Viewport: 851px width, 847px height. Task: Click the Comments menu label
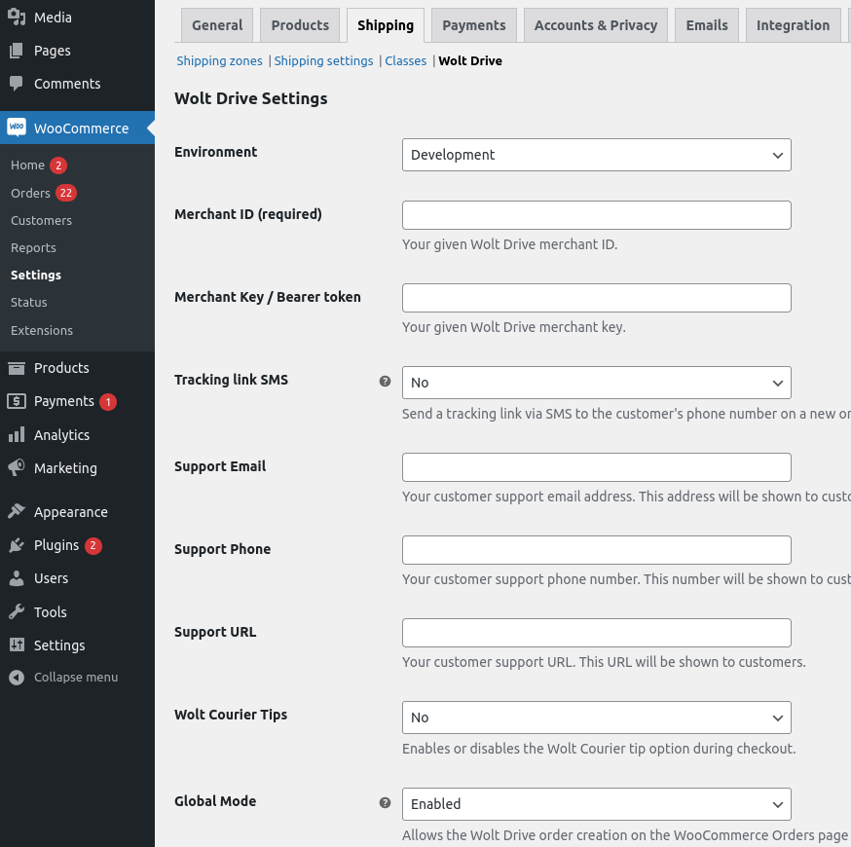pyautogui.click(x=67, y=84)
